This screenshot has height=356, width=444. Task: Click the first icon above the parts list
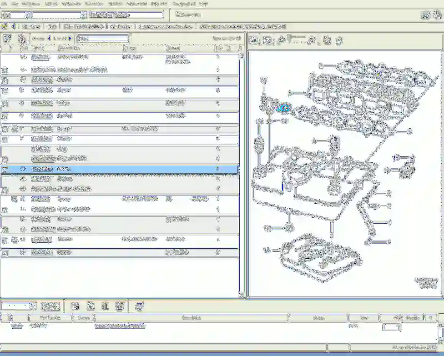[7, 39]
